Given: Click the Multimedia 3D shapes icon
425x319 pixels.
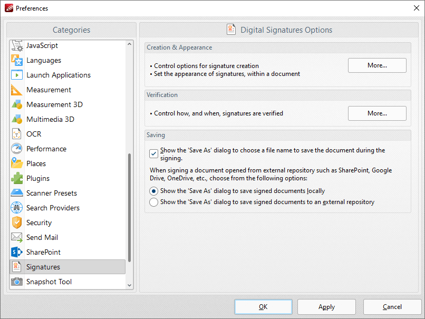Looking at the screenshot, I should coord(17,119).
